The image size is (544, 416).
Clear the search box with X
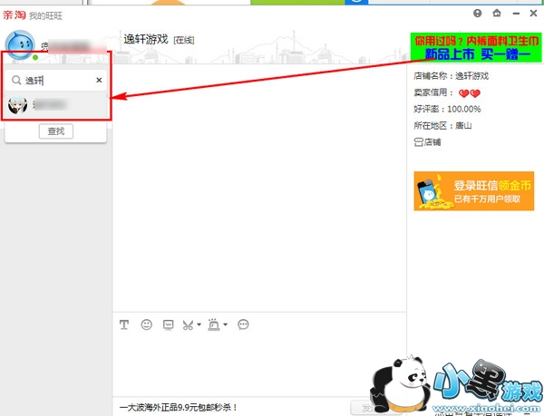tap(99, 80)
